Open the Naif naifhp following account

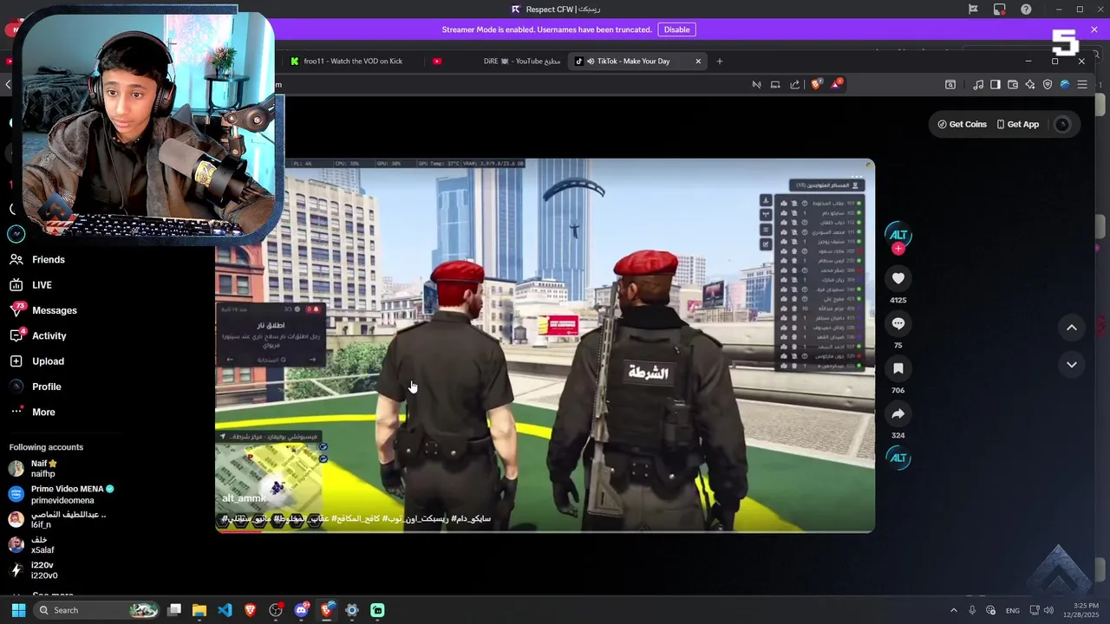tap(35, 469)
